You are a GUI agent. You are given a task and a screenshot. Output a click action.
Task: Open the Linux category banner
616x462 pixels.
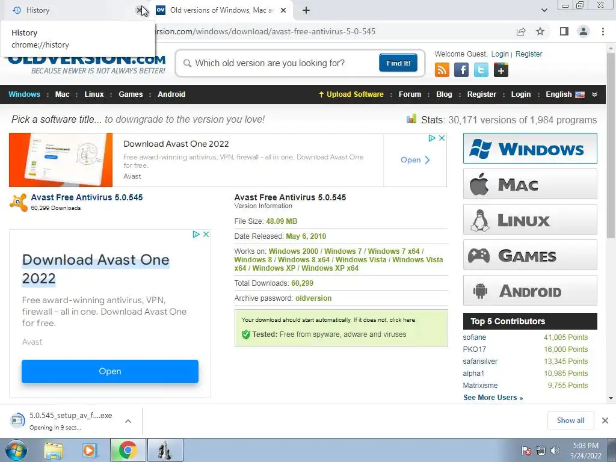pos(530,219)
